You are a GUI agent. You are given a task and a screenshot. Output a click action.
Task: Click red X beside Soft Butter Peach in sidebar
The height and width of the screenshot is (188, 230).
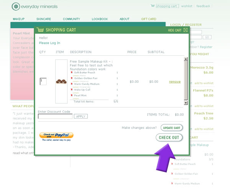pos(172,164)
